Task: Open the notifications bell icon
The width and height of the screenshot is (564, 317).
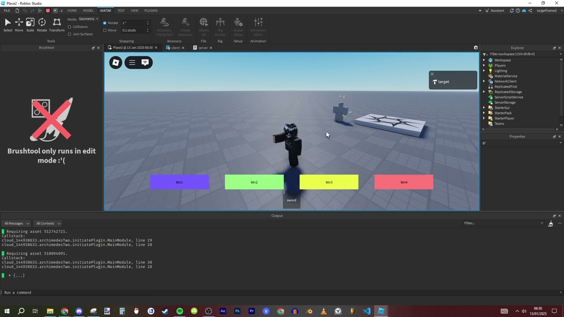Action: click(x=512, y=11)
